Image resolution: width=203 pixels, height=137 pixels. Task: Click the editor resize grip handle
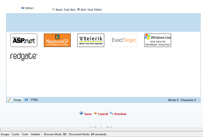tap(199, 100)
